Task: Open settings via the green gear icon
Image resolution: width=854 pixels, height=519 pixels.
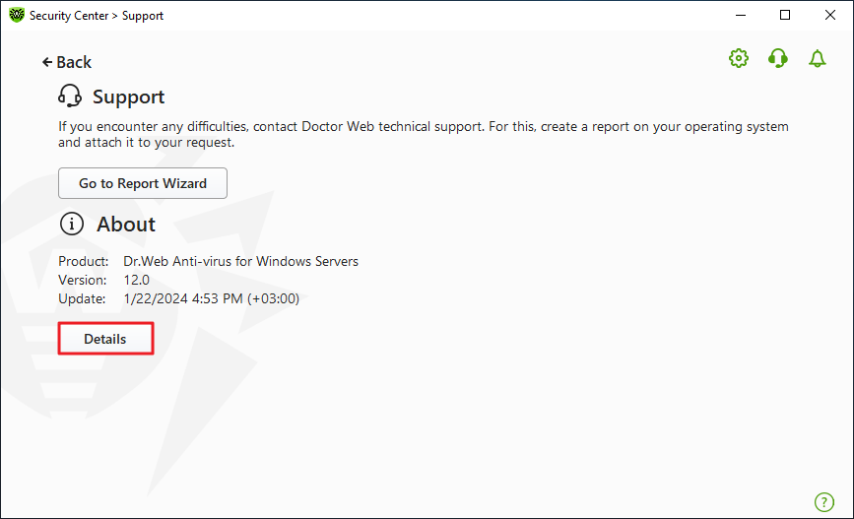Action: 739,58
